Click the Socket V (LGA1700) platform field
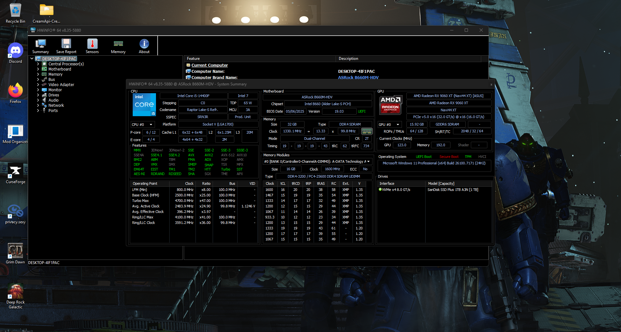 (x=218, y=124)
